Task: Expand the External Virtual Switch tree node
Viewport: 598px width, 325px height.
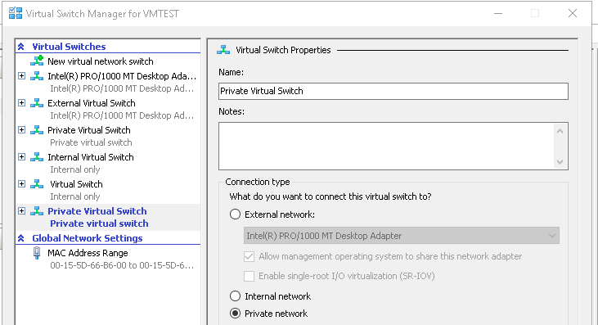Action: (22, 103)
